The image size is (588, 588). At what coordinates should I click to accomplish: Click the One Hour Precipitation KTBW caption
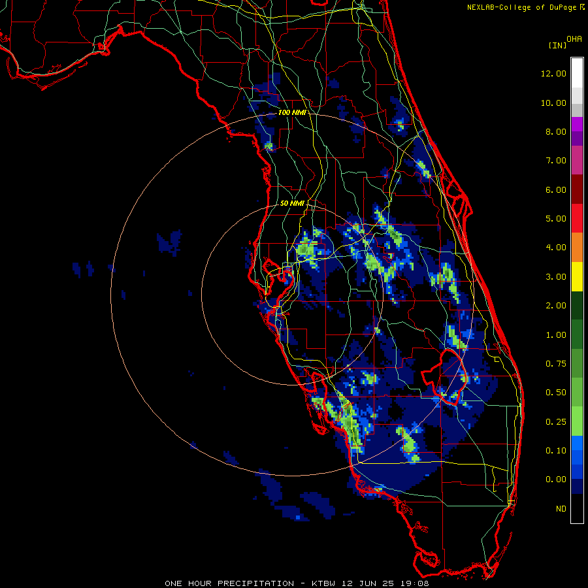[297, 583]
